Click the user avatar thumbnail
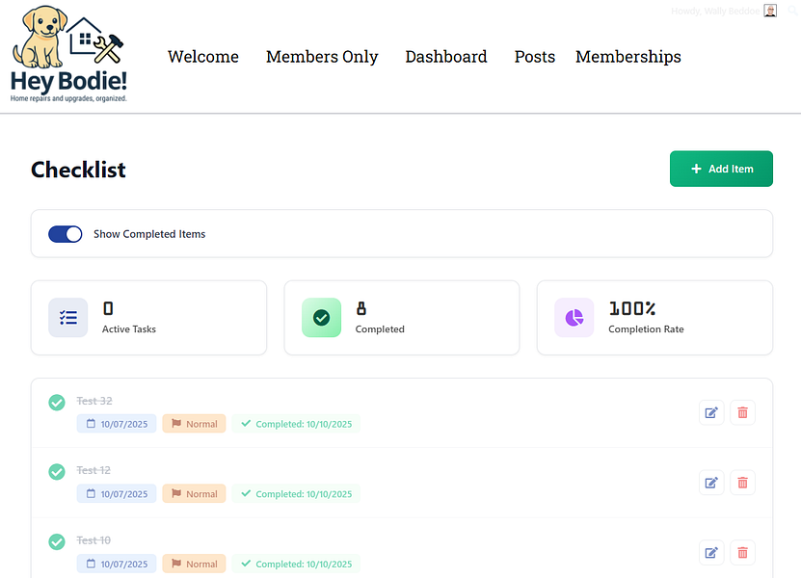 pyautogui.click(x=770, y=11)
